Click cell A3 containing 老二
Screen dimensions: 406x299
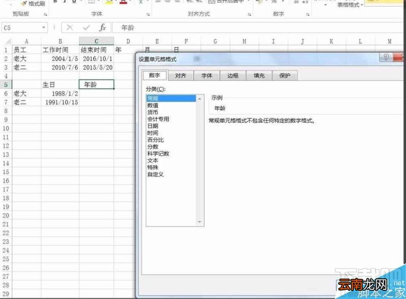pyautogui.click(x=26, y=68)
